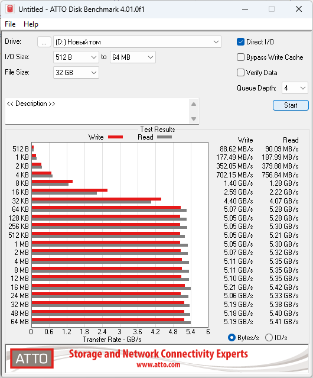Open the File menu

pos(10,24)
